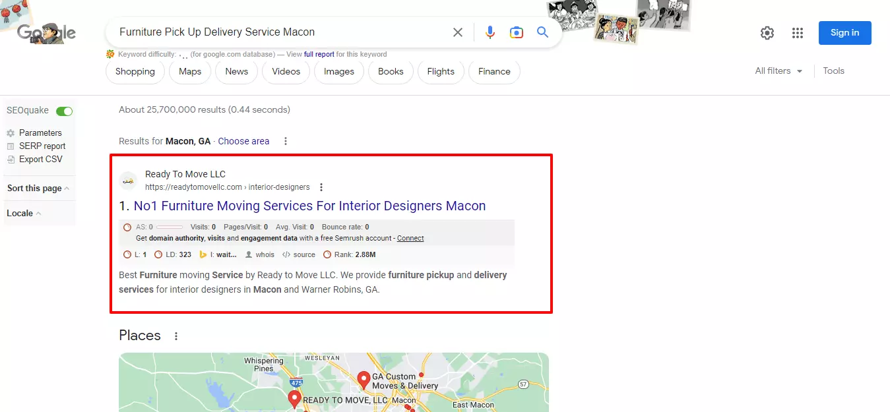
Task: Click the About 25,700,000 results text
Action: pos(204,109)
